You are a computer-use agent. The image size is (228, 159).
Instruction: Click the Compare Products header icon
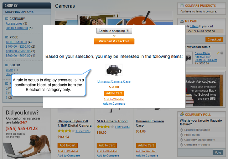182,6
